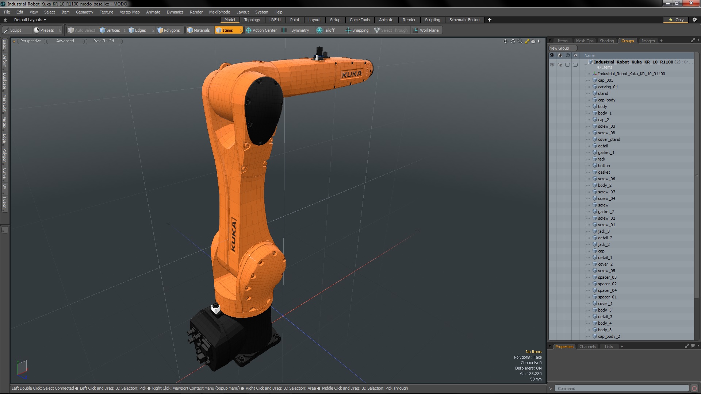The width and height of the screenshot is (701, 394).
Task: Maximize viewport with yellow arrow icon
Action: 527,41
